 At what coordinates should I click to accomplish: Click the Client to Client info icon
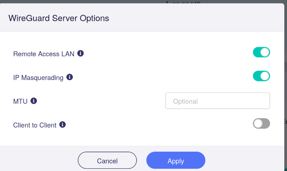(62, 125)
